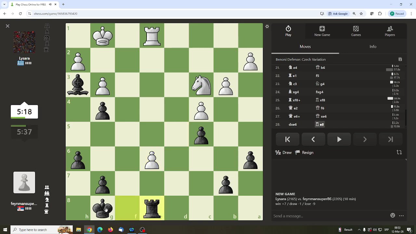This screenshot has height=234, width=416.
Task: Open the Benoni Defense: Czech Variation link
Action: click(301, 59)
